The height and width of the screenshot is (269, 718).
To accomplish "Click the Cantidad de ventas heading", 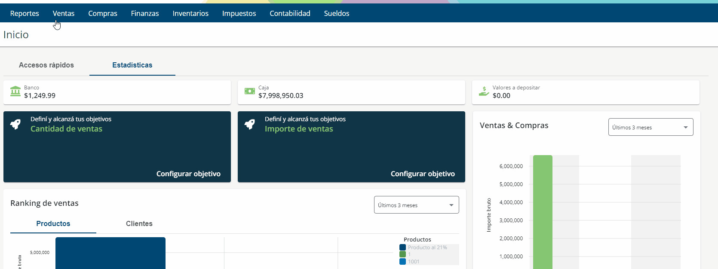I will (x=66, y=129).
